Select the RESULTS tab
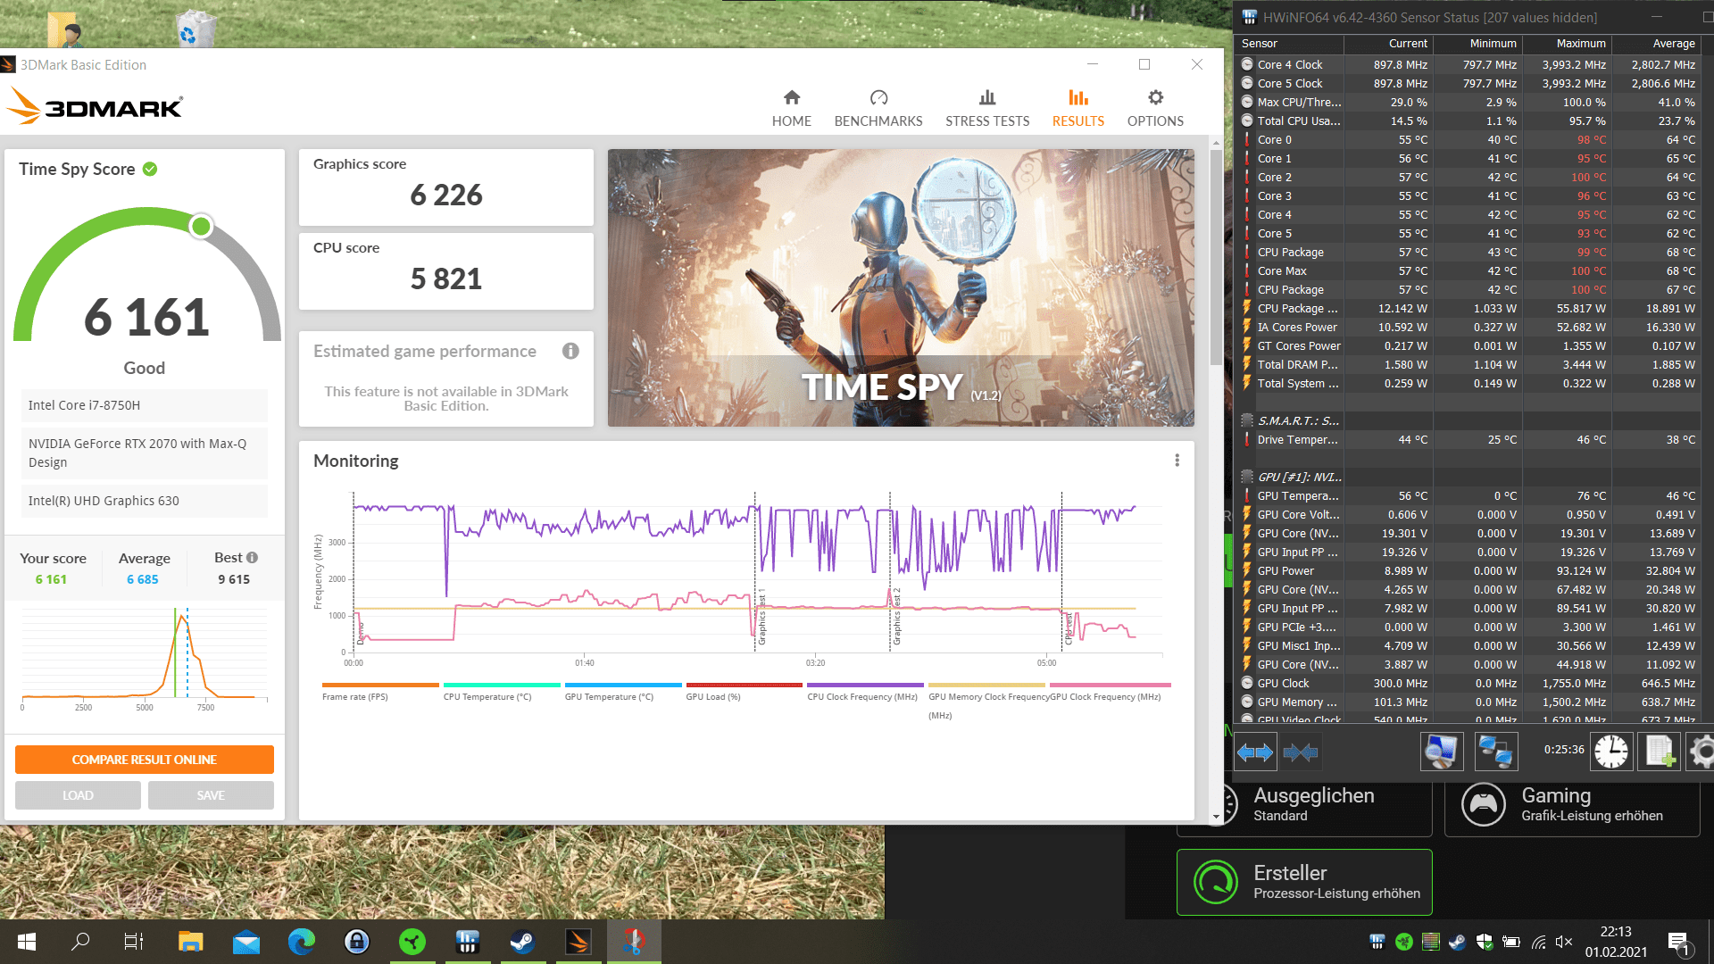Viewport: 1714px width, 964px height. tap(1077, 108)
